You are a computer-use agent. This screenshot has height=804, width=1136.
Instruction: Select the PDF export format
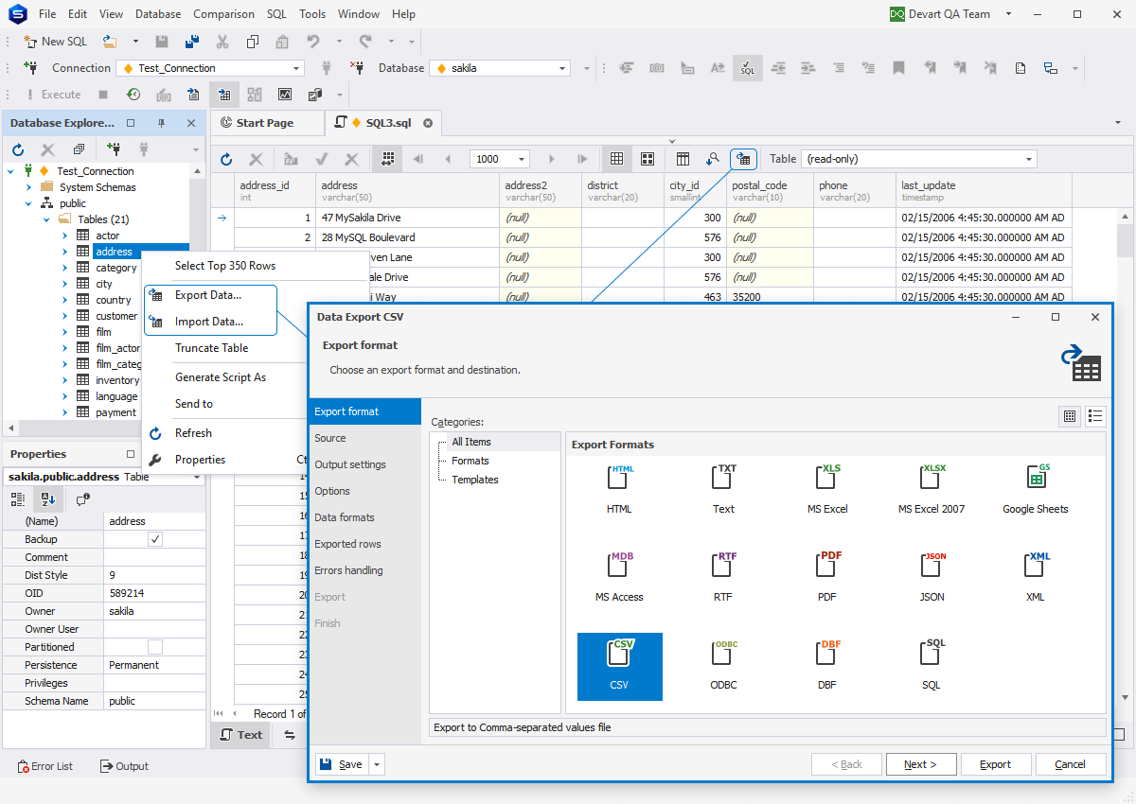827,576
